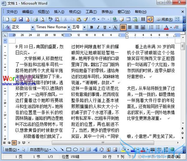187x161 pixels.
Task: Open the 文件(F) menu
Action: [12, 12]
